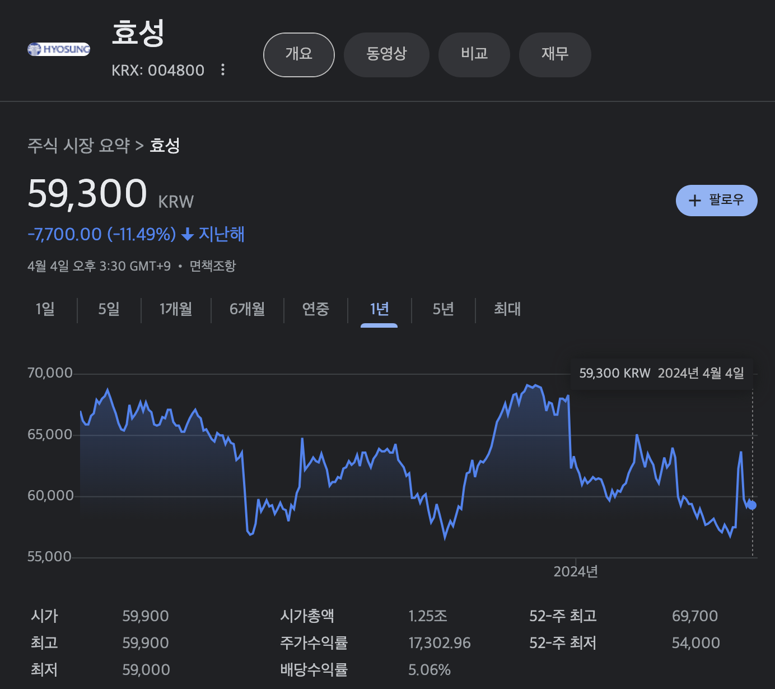Open the 동영상 tab
Screen dimensions: 775x689
tap(386, 54)
